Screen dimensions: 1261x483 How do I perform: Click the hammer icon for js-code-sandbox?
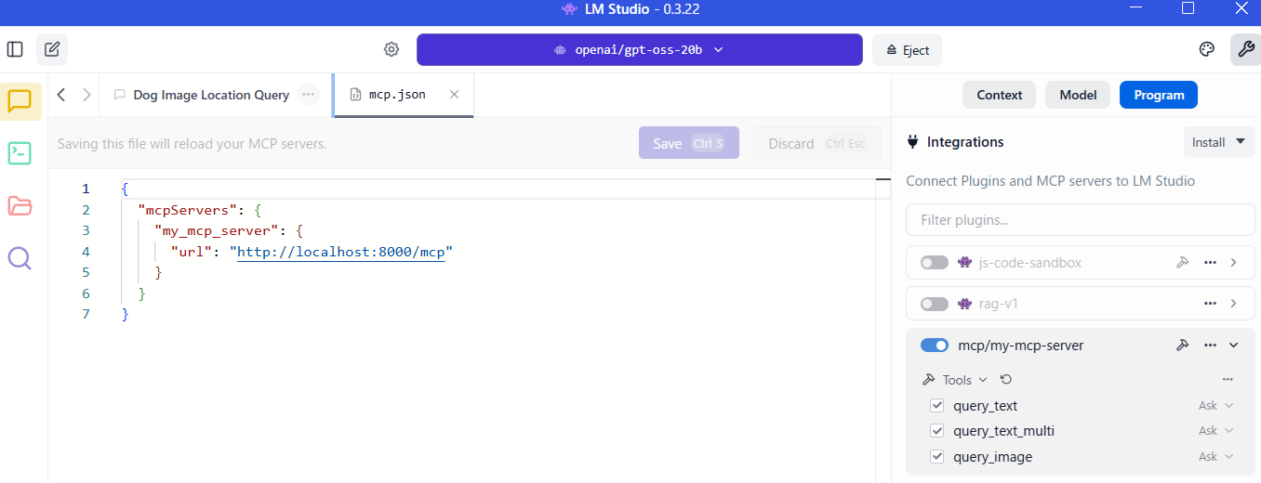[1183, 263]
